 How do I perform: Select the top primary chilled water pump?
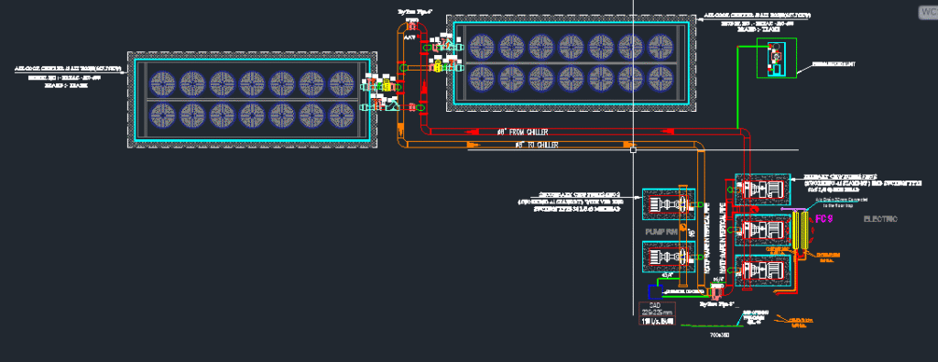[x=762, y=189]
